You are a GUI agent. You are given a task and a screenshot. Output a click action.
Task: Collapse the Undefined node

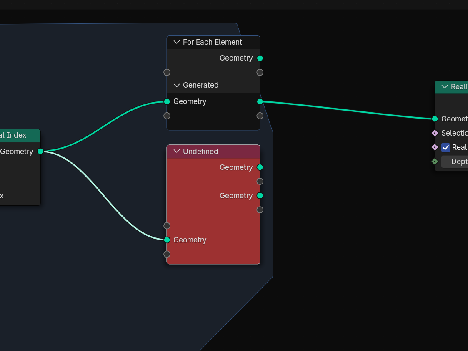[x=177, y=151]
